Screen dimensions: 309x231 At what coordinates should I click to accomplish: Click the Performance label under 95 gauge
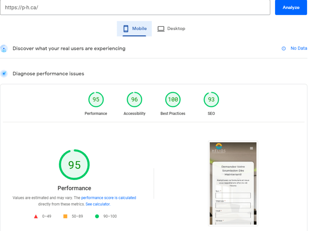coord(96,114)
